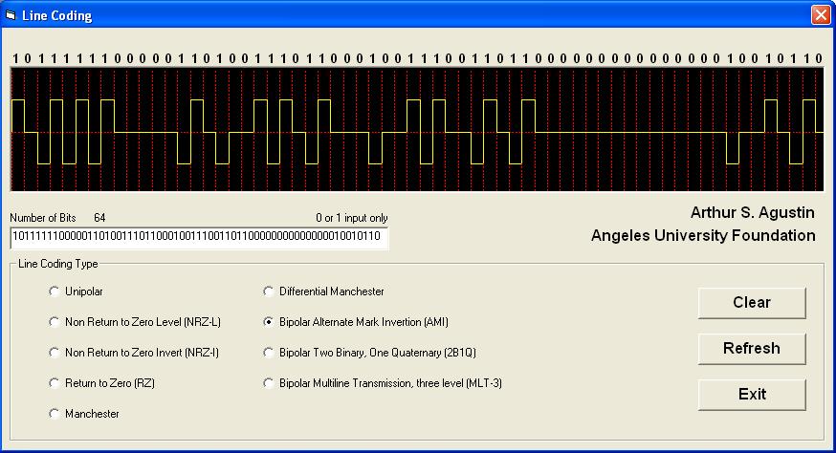Click the bit sequence row above the waveform

[x=417, y=58]
